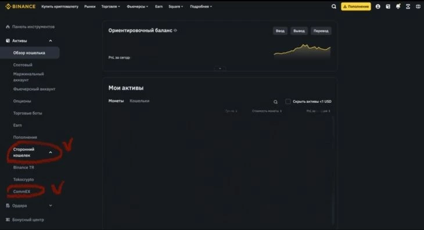The image size is (424, 230).
Task: Collapse the Активы sidebar section
Action: click(51, 41)
